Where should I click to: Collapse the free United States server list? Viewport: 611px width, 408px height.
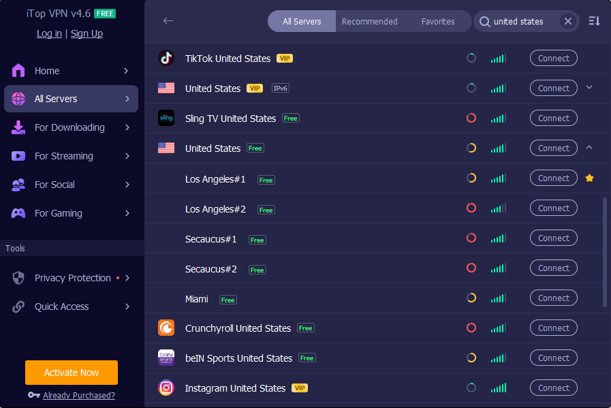[x=589, y=148]
